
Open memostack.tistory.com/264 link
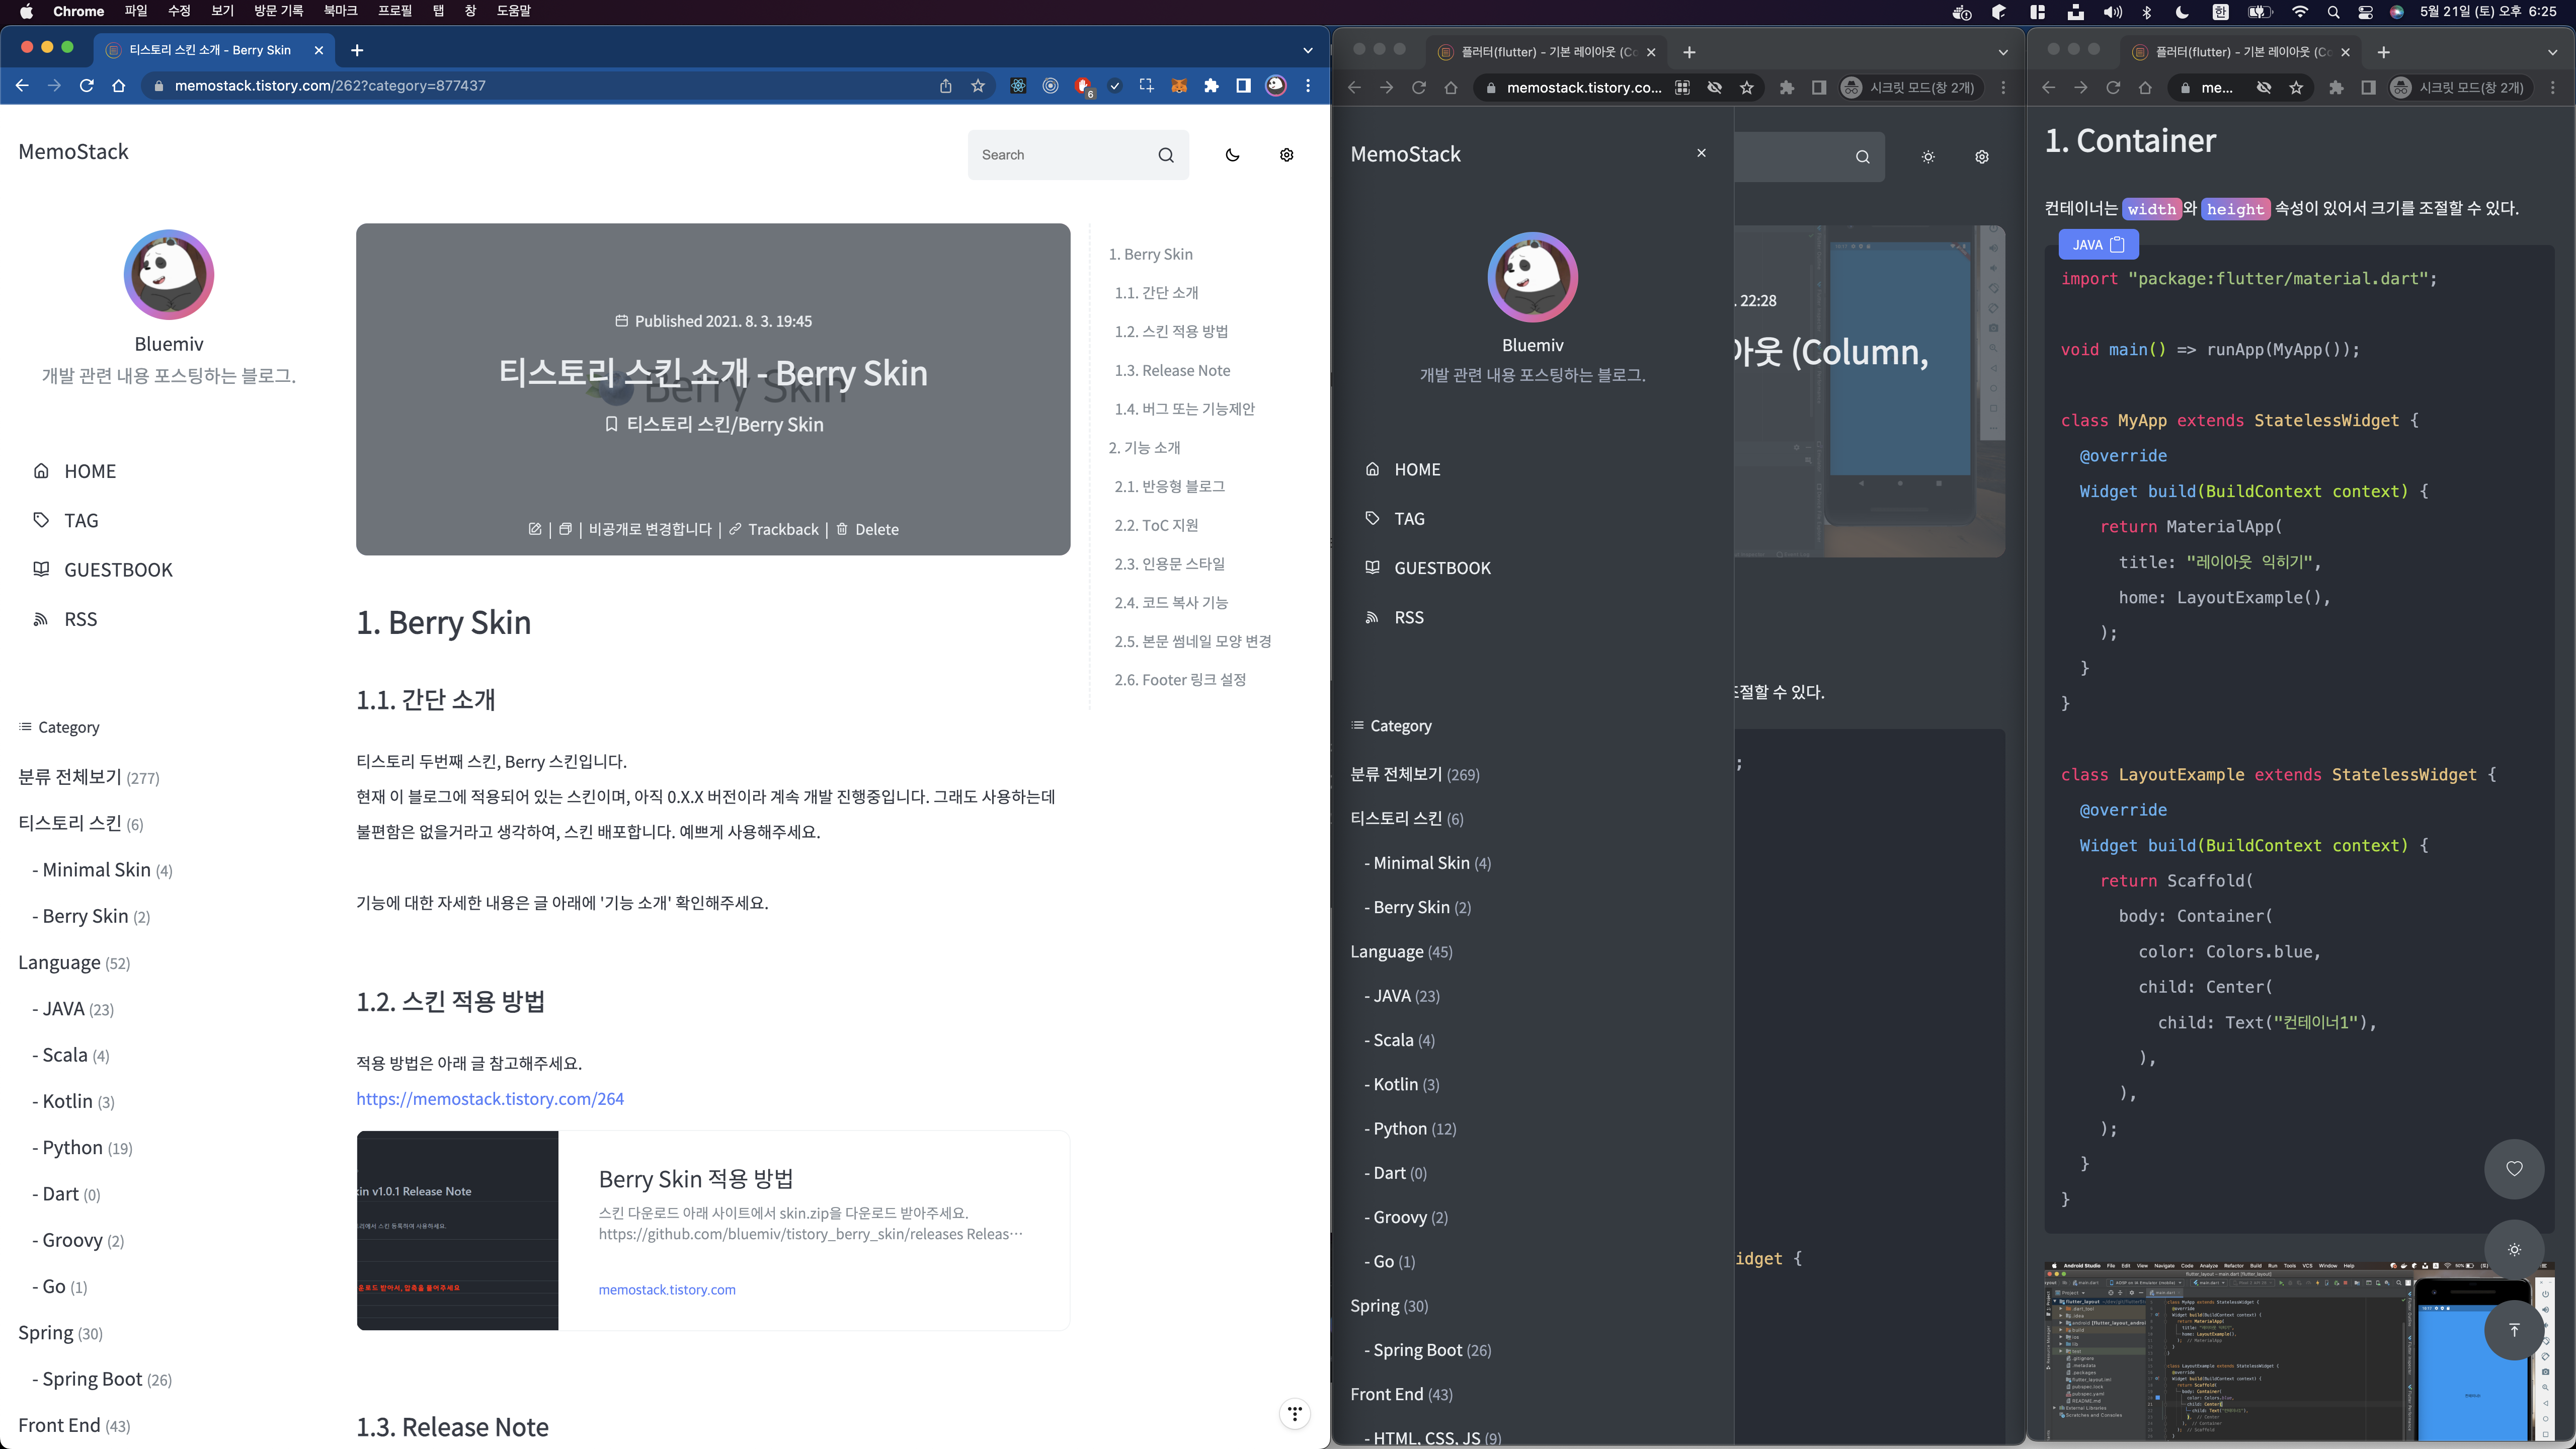(490, 1099)
